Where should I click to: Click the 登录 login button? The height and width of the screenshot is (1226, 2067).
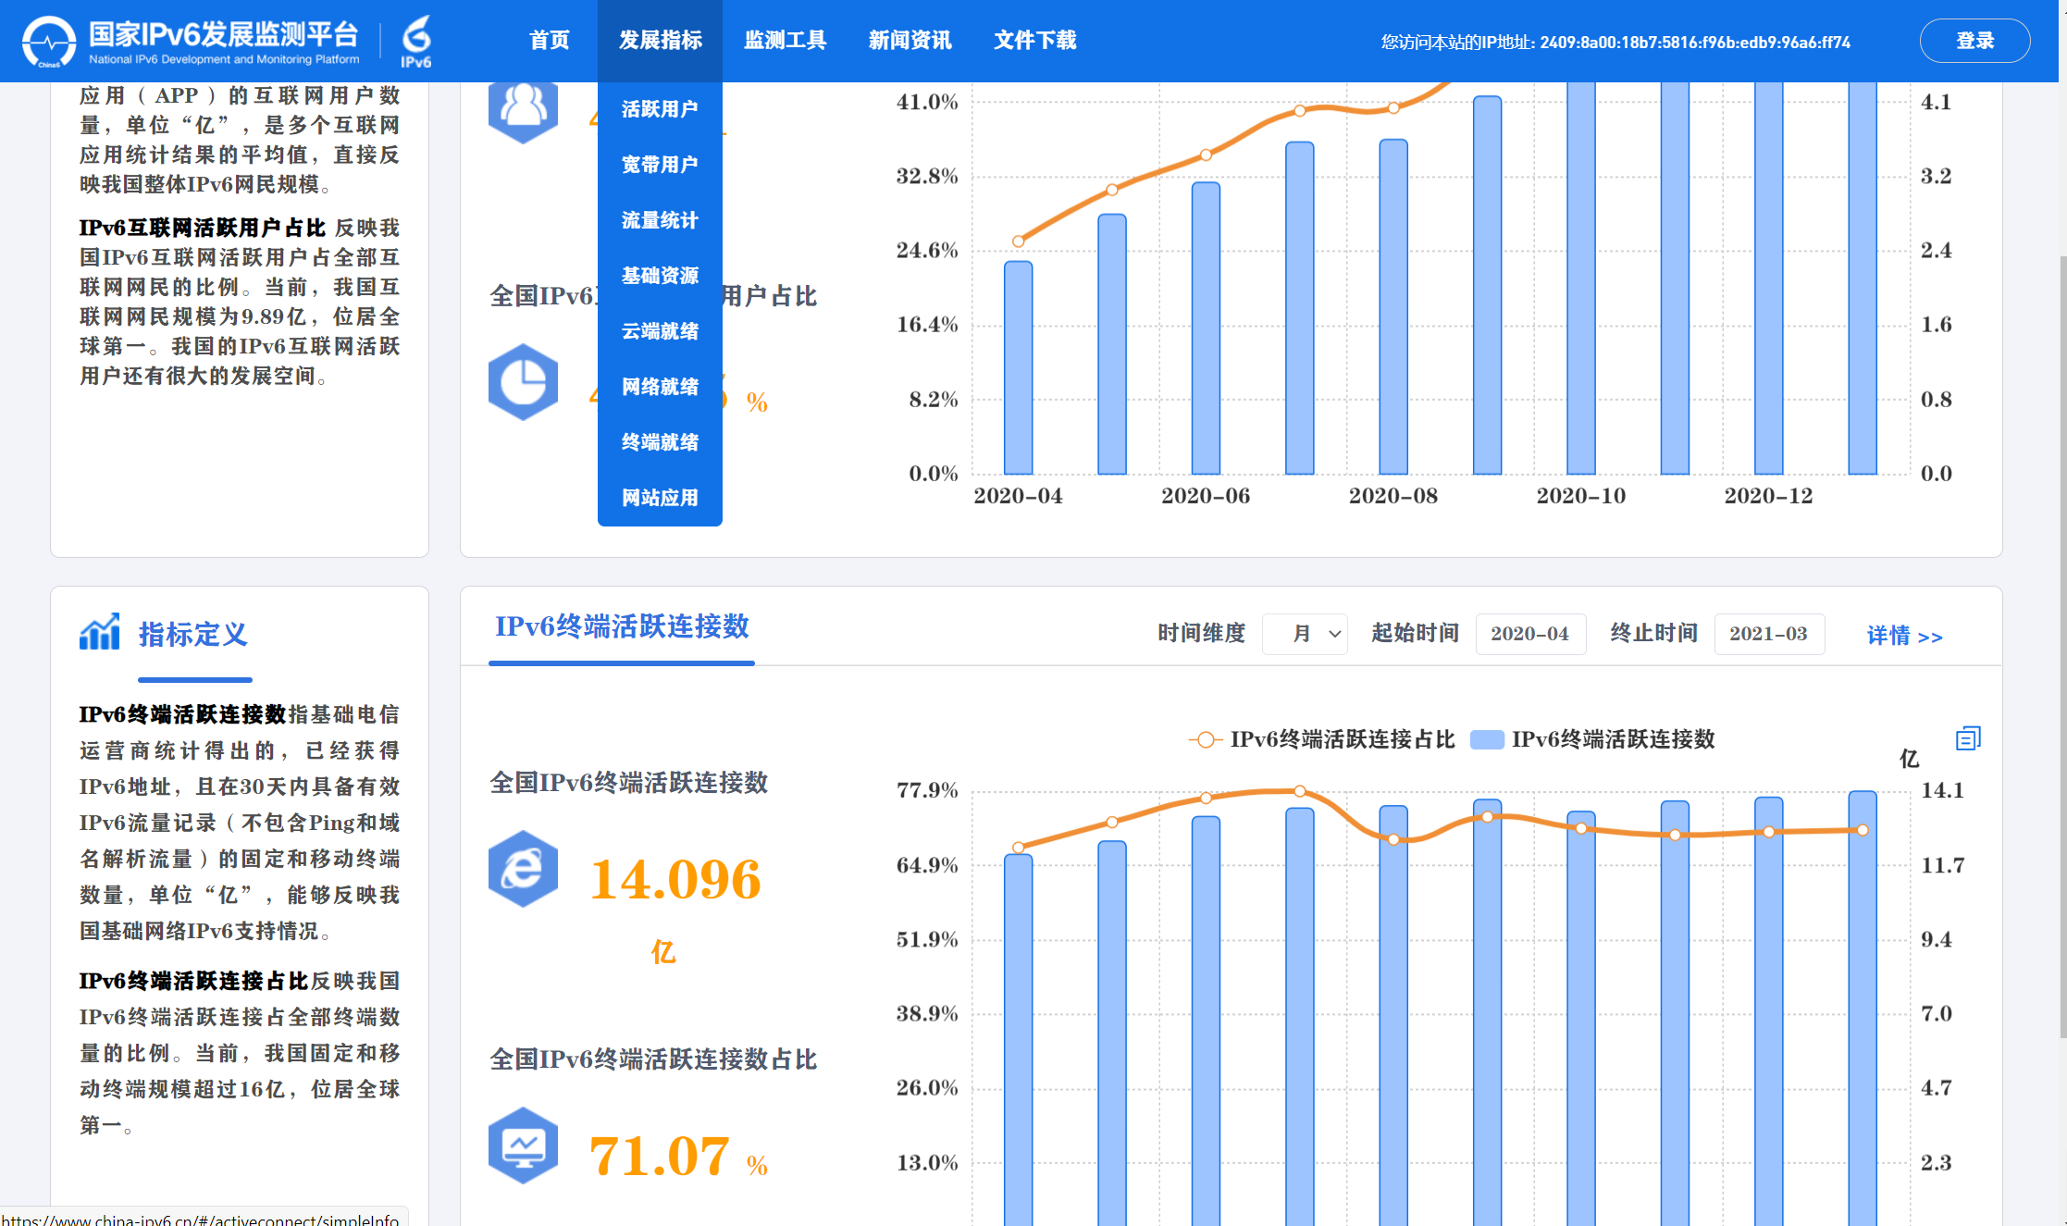[1974, 41]
